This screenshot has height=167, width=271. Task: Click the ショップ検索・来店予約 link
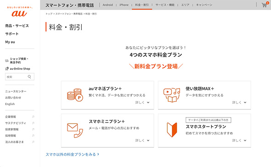tap(19, 60)
